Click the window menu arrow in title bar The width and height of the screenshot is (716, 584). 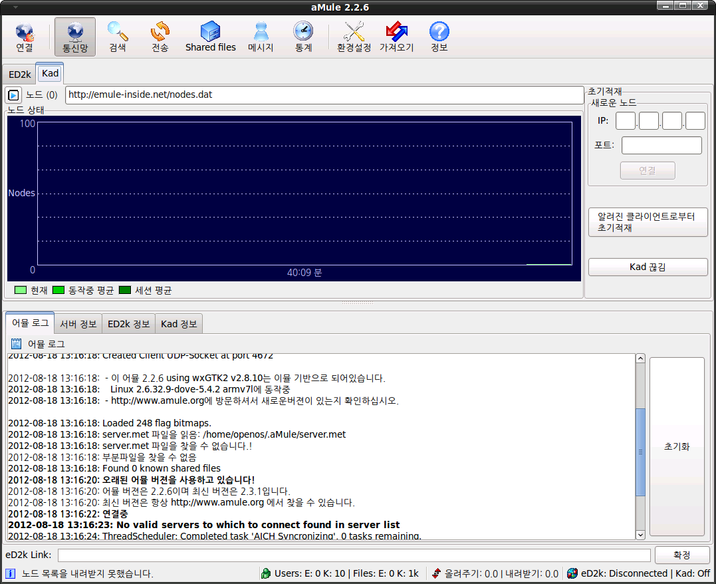coord(15,7)
